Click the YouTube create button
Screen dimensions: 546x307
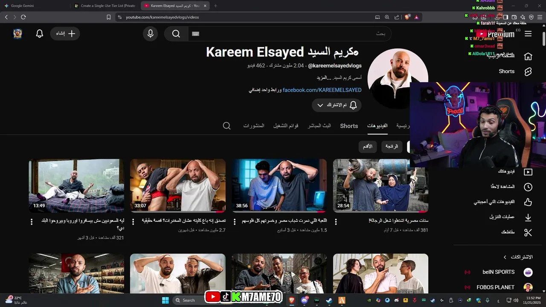(65, 34)
